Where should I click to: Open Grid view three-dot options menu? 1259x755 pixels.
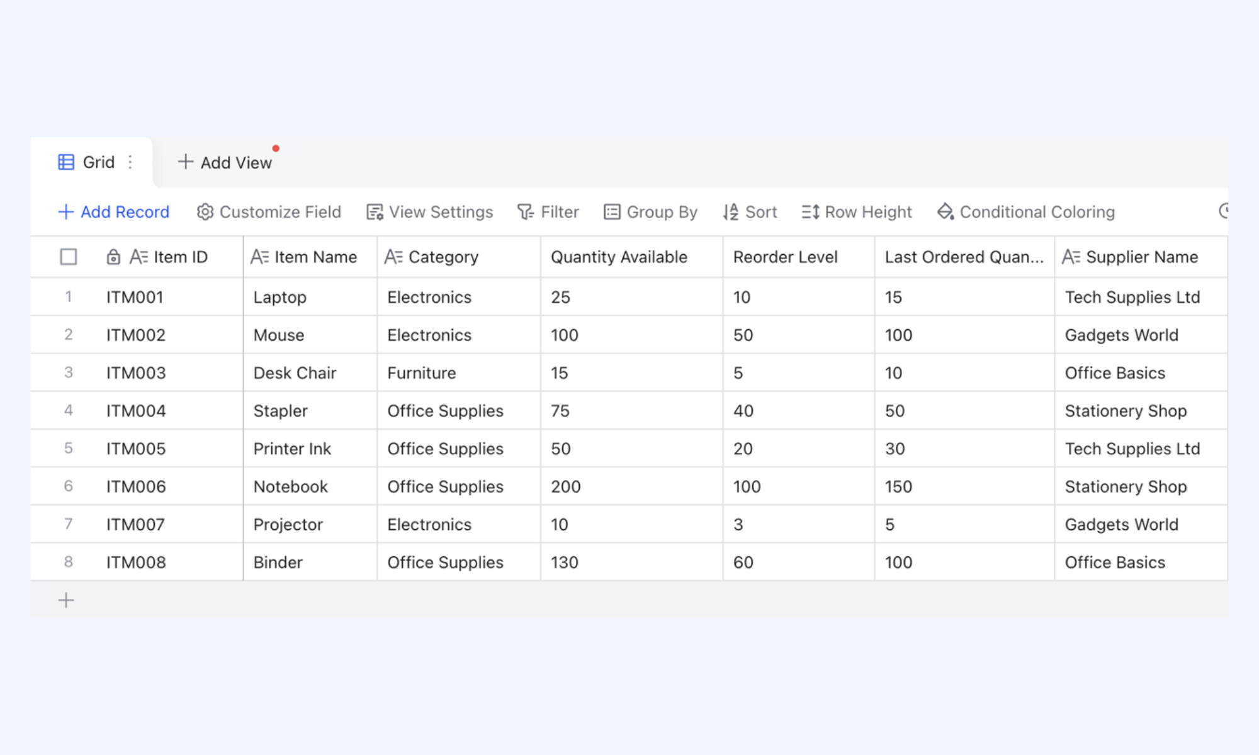pos(130,162)
